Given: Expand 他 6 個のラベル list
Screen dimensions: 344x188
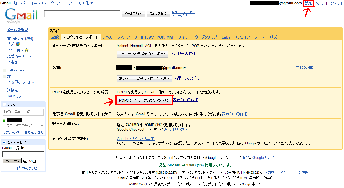Looking at the screenshot, I should (x=20, y=82).
